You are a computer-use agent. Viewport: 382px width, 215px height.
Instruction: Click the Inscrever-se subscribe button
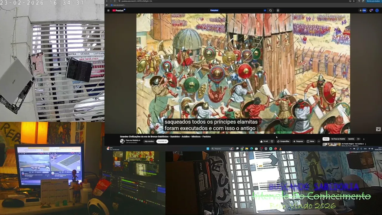(162, 141)
